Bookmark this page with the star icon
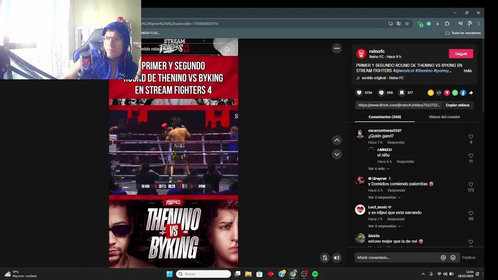This screenshot has height=280, width=498. 407,24
